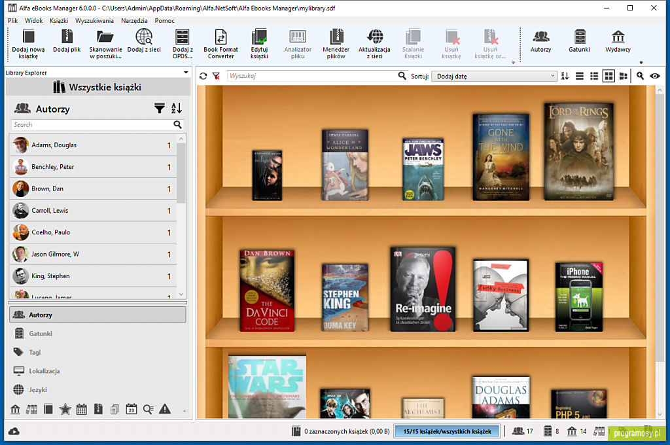Expand overflow arrow under the Wydawcy toolbar group
The image size is (670, 445).
click(x=641, y=62)
